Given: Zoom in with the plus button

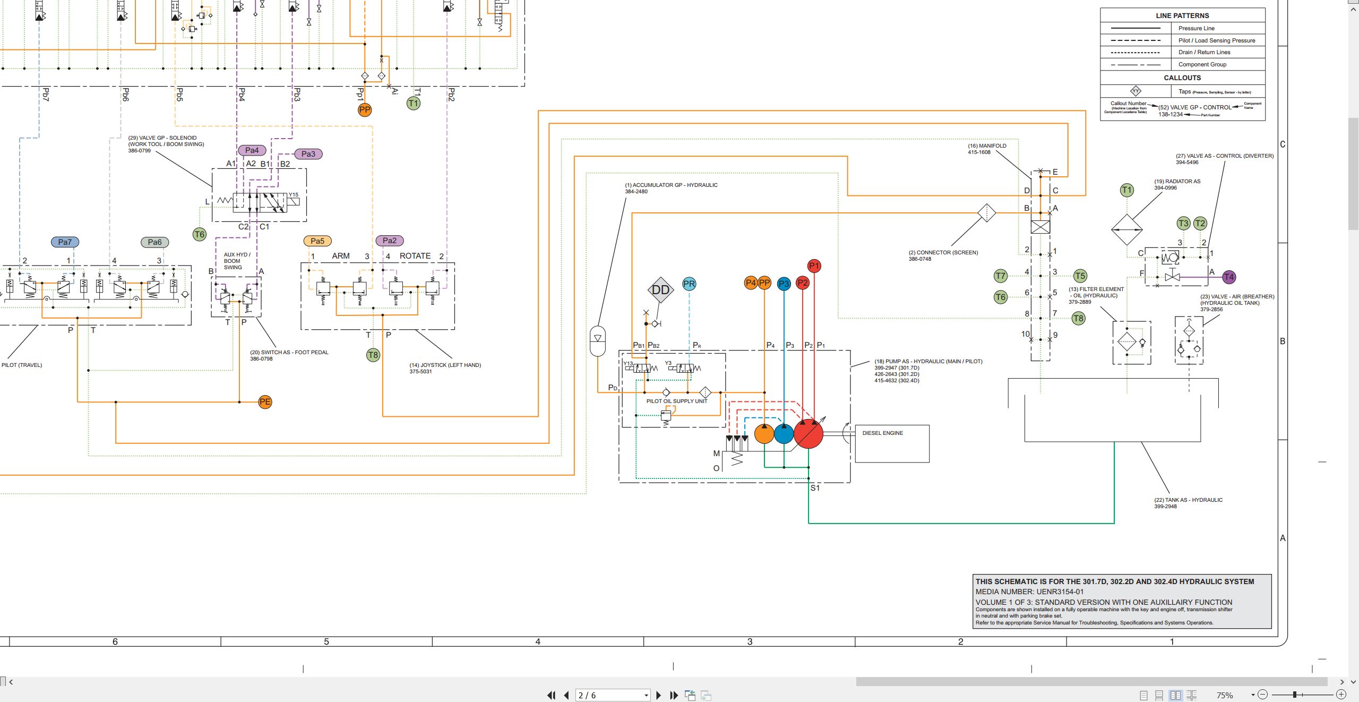Looking at the screenshot, I should 1341,695.
